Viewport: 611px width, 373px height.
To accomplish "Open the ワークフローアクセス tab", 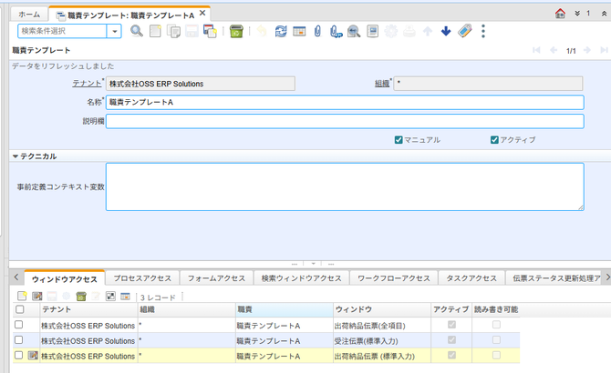I will click(394, 278).
